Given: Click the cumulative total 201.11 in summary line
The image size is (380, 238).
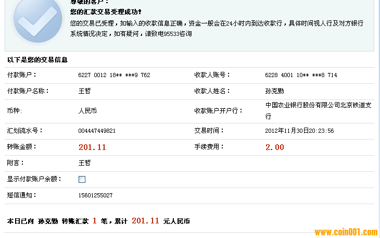Looking at the screenshot, I should coord(145,221).
